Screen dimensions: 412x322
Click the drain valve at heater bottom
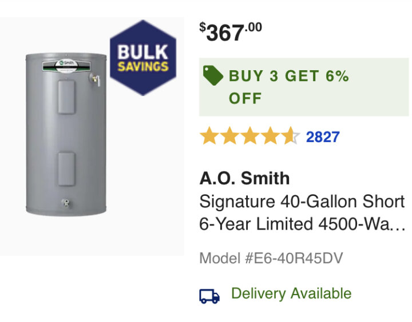pyautogui.click(x=66, y=203)
